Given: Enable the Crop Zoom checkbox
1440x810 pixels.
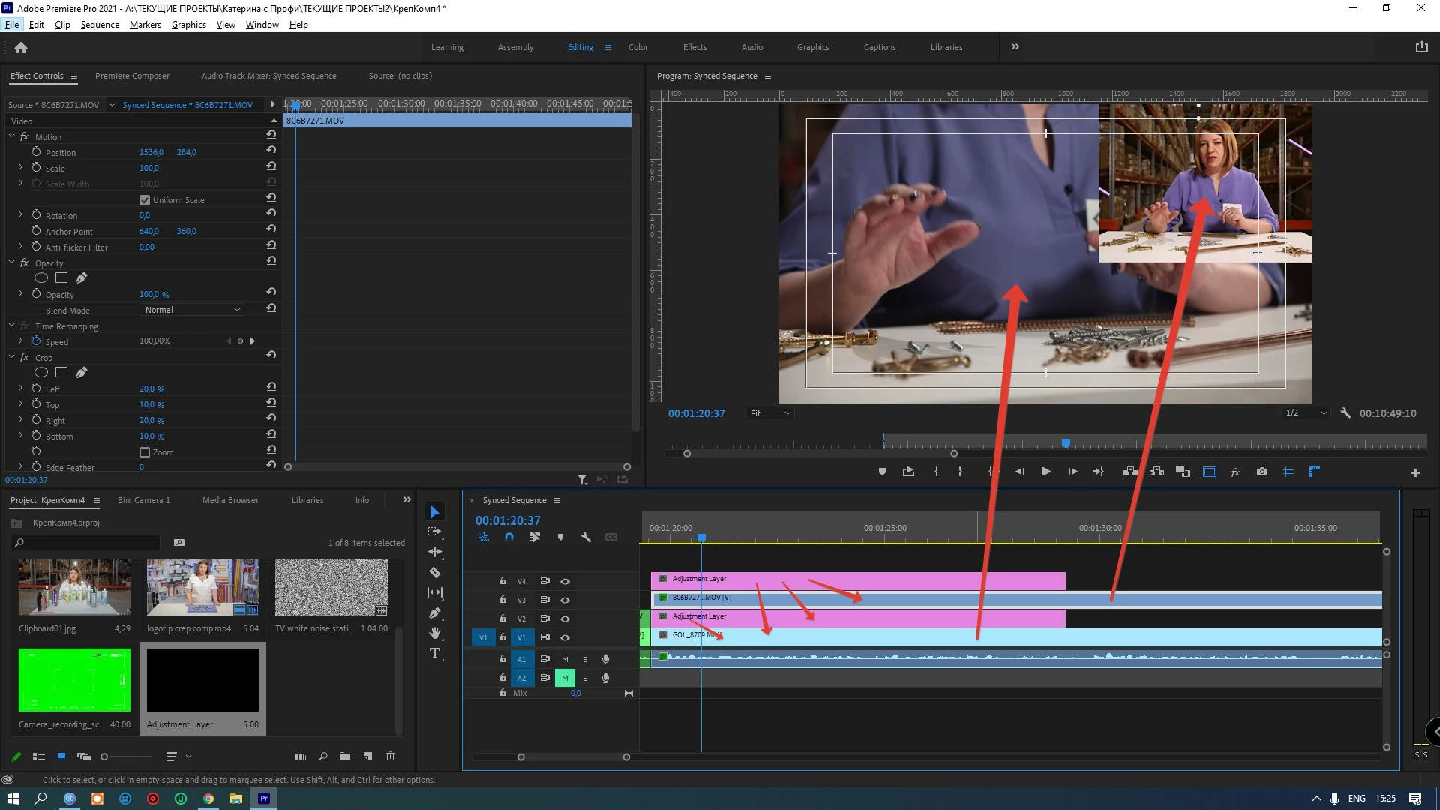Looking at the screenshot, I should pos(145,452).
